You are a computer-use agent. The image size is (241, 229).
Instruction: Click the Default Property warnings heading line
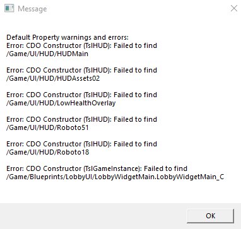point(68,37)
